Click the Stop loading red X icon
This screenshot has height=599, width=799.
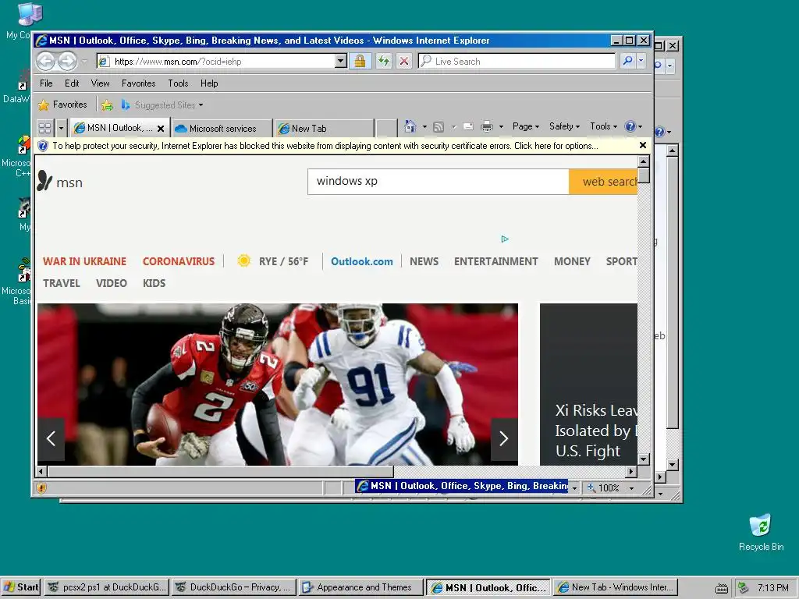[x=404, y=61]
